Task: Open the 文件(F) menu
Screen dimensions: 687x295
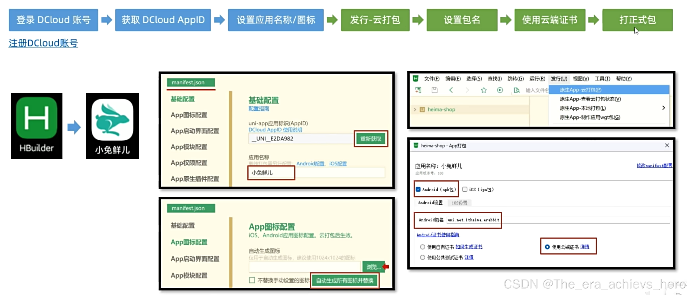Action: pos(432,79)
